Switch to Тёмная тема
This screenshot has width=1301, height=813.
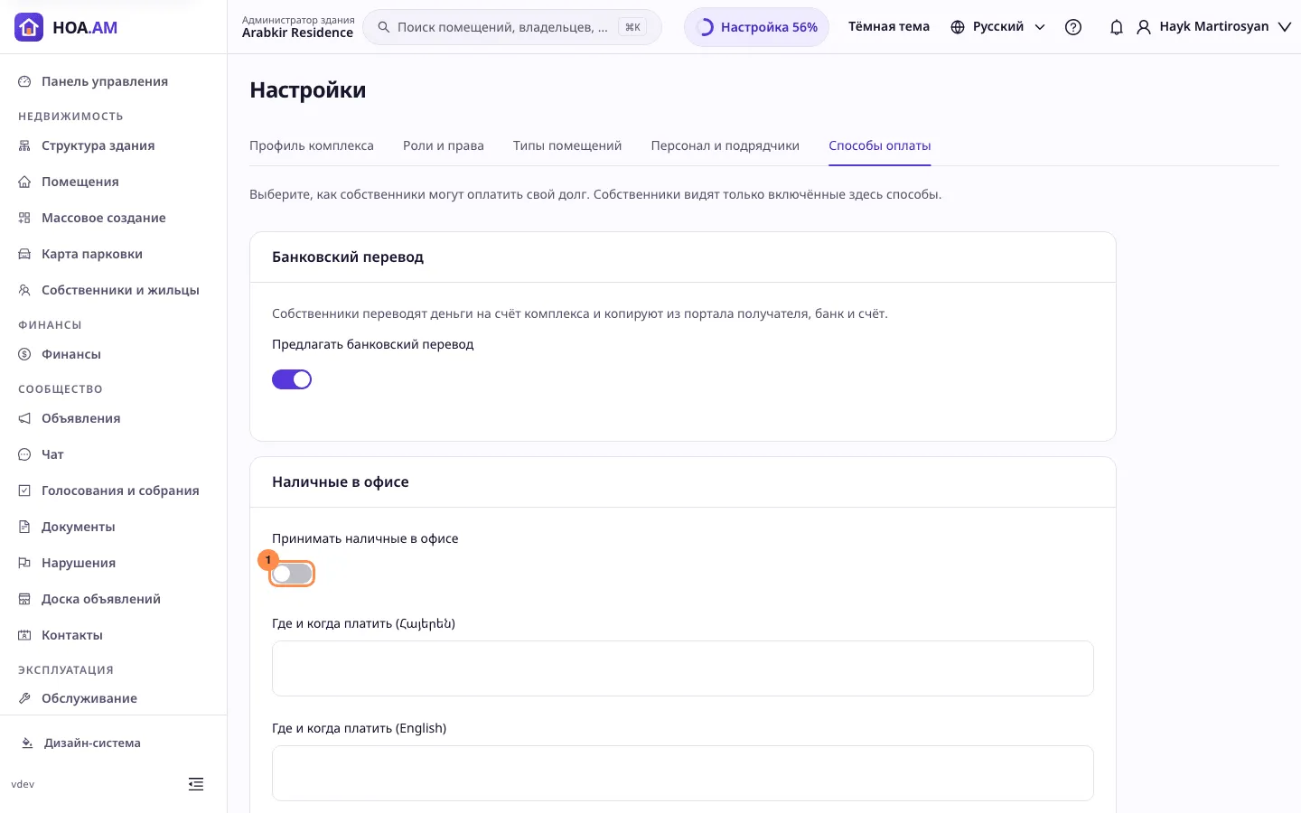click(889, 27)
